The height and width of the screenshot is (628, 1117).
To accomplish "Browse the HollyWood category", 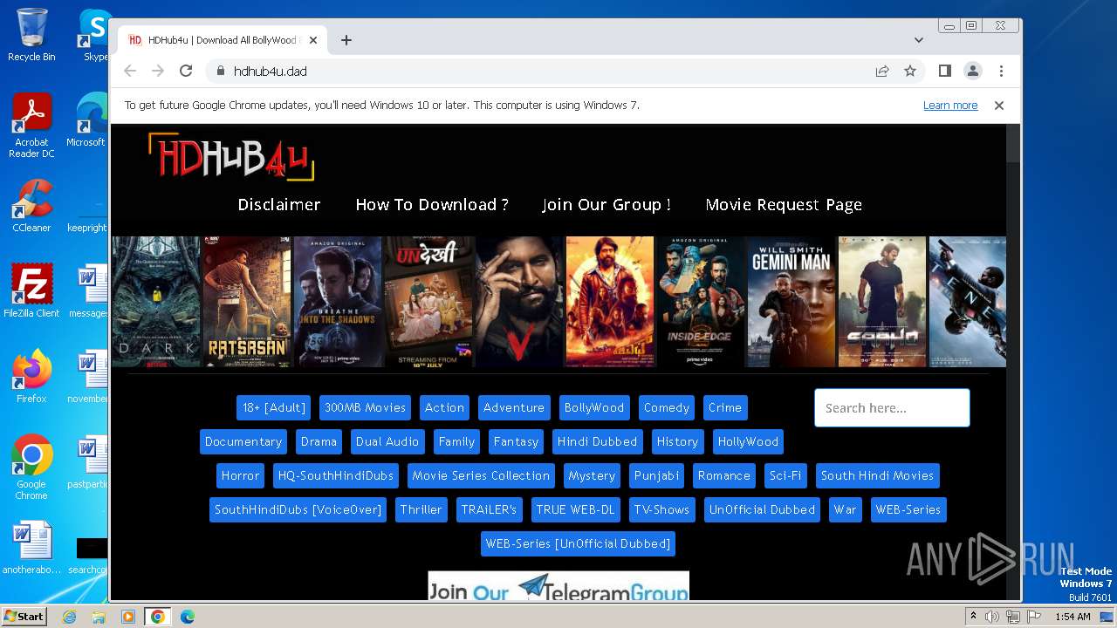I will click(748, 441).
